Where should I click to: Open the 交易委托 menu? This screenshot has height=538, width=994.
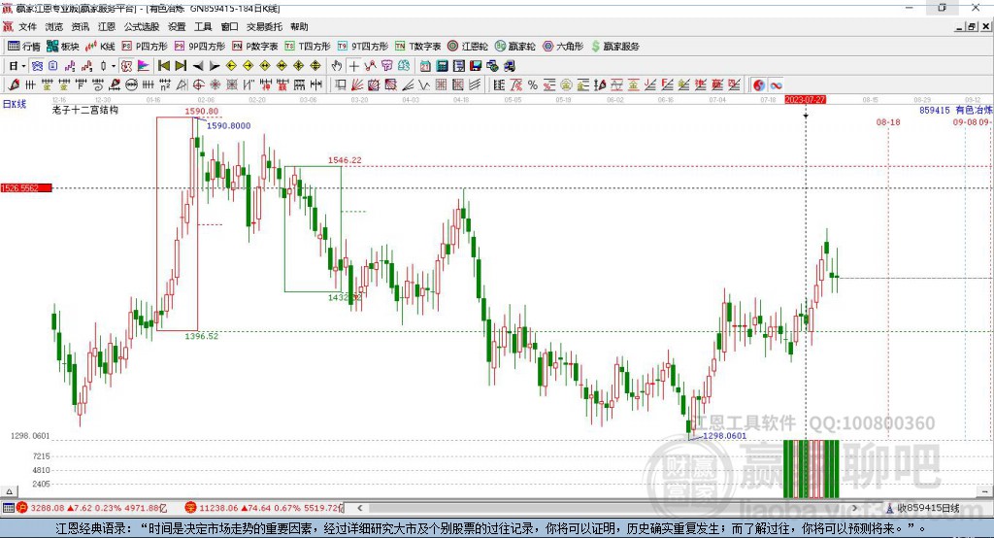pos(264,26)
